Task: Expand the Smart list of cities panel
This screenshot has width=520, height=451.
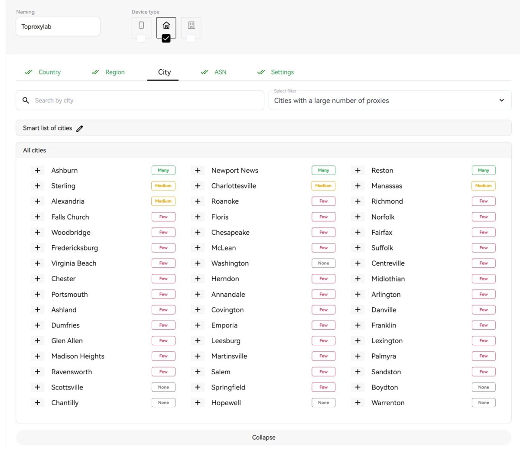Action: click(x=263, y=128)
